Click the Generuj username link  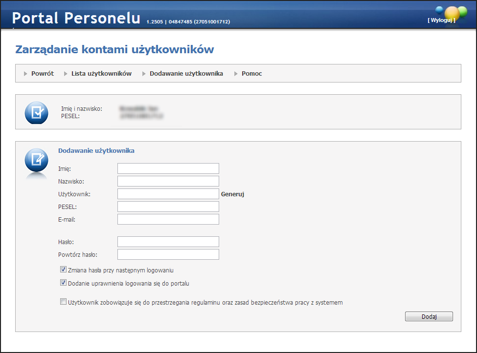[232, 194]
